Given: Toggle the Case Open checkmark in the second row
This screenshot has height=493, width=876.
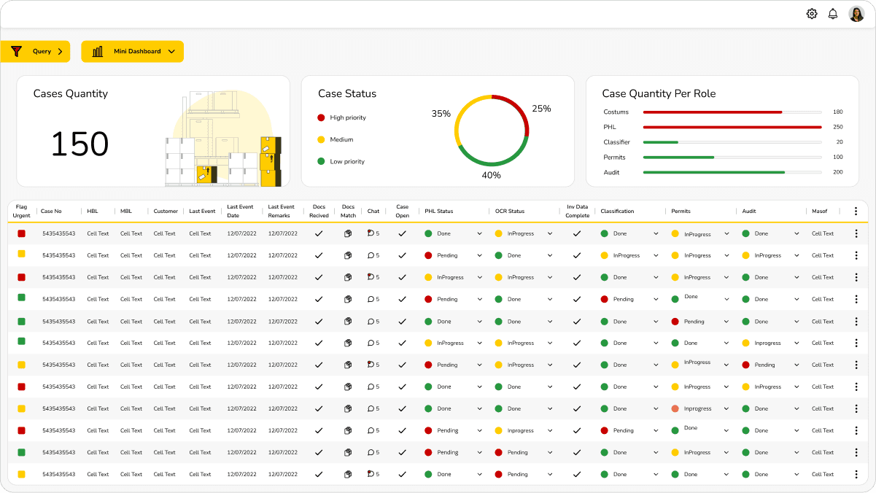Looking at the screenshot, I should (402, 255).
